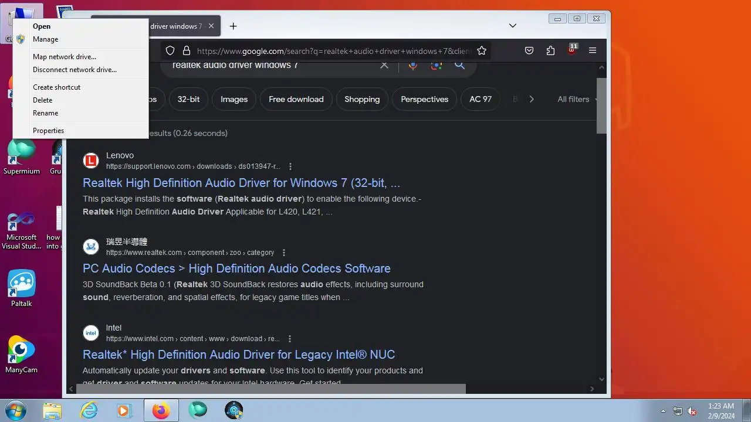
Task: Select the ManyCam desktop icon
Action: [22, 355]
